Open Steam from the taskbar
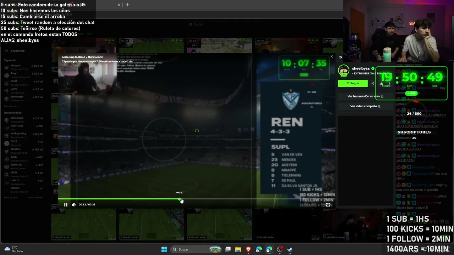This screenshot has height=255, width=454. coord(290,249)
